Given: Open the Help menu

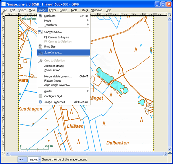Looking at the screenshot, I should coord(108,10).
